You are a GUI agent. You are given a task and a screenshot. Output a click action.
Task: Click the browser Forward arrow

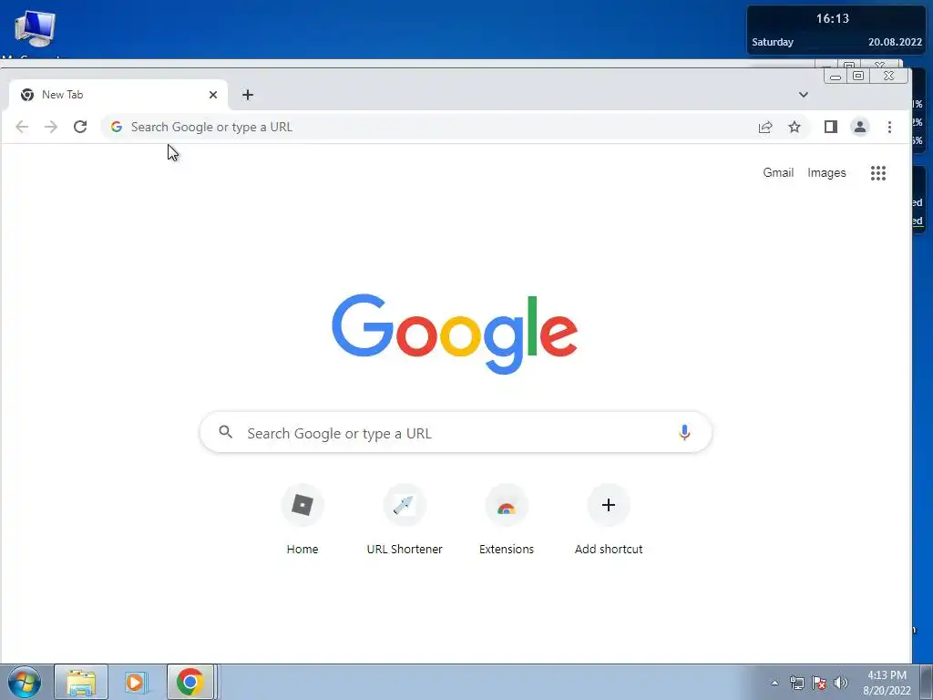coord(51,127)
